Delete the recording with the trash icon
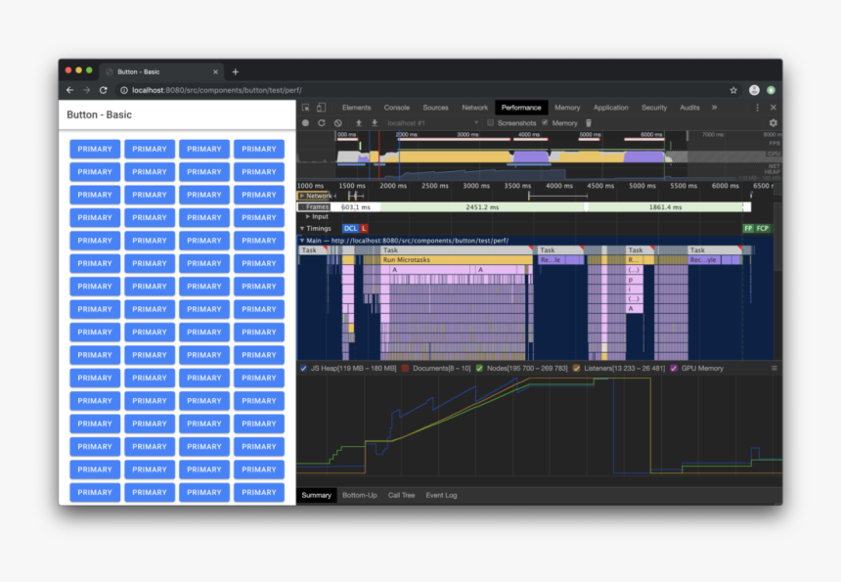This screenshot has height=582, width=841. click(x=588, y=121)
